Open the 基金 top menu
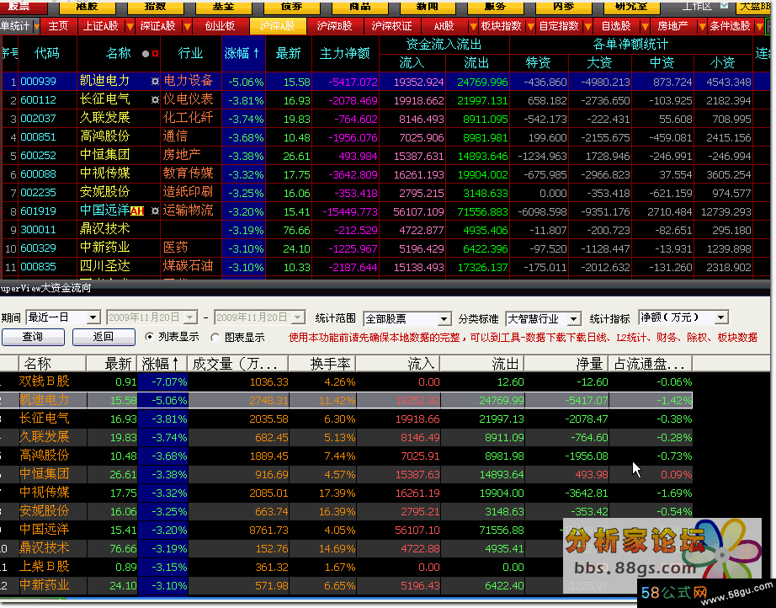 pyautogui.click(x=224, y=7)
